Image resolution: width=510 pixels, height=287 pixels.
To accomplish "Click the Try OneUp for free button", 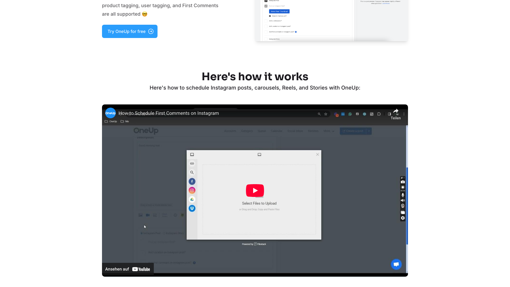I will [x=130, y=31].
